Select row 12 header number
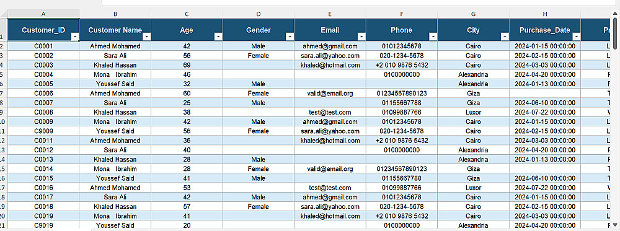 [x=4, y=141]
